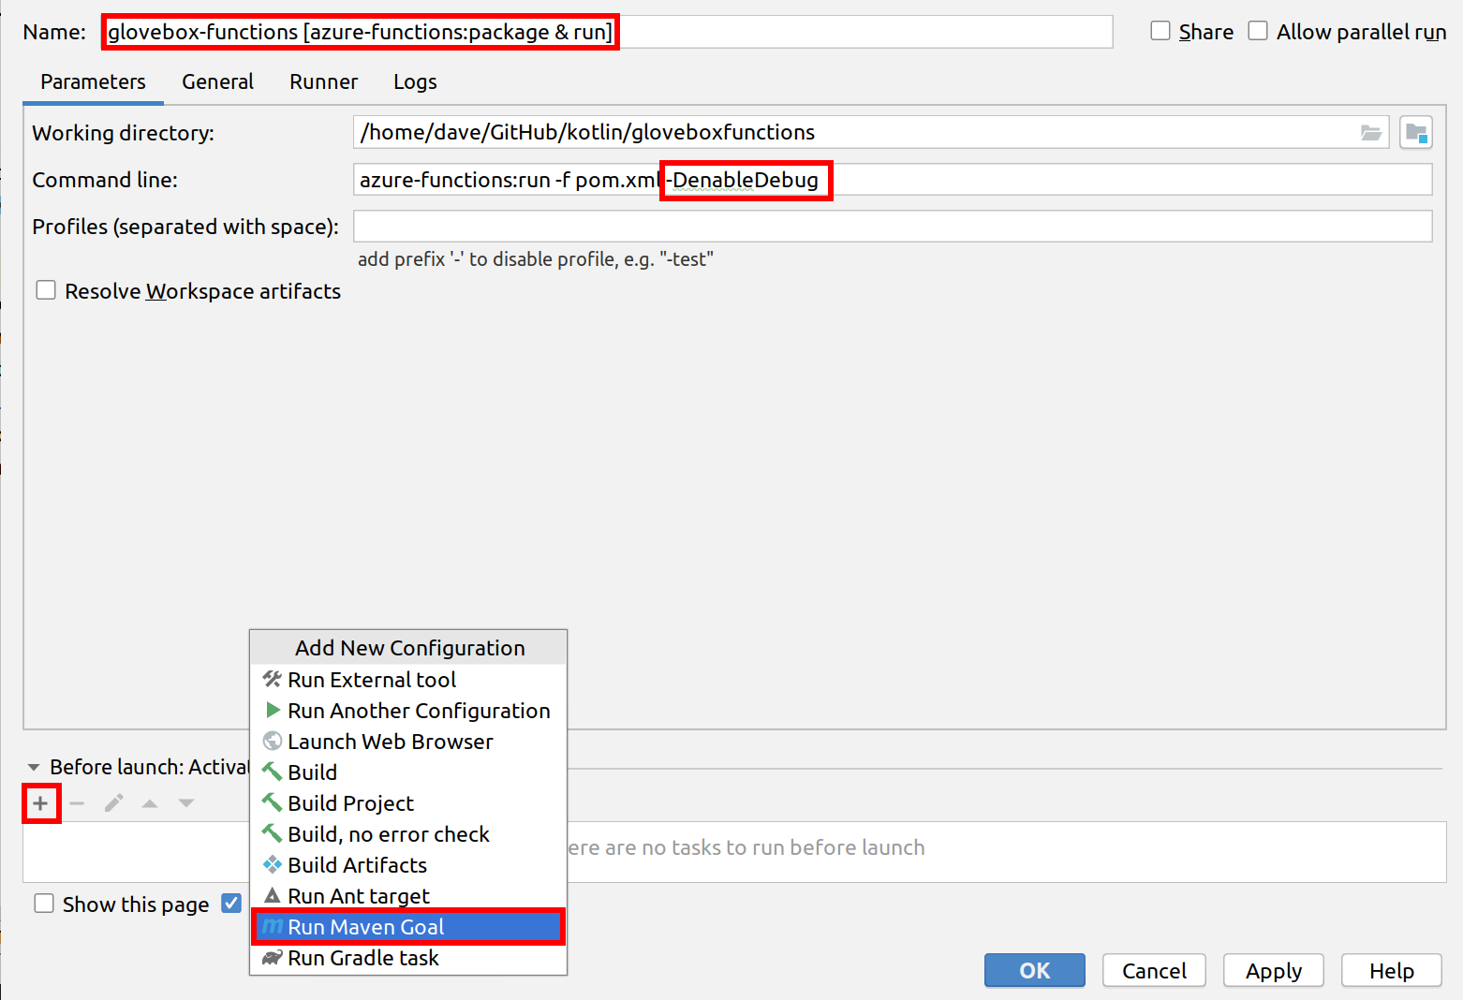Move task up with the arrow icon
Image resolution: width=1463 pixels, height=1000 pixels.
pos(150,803)
